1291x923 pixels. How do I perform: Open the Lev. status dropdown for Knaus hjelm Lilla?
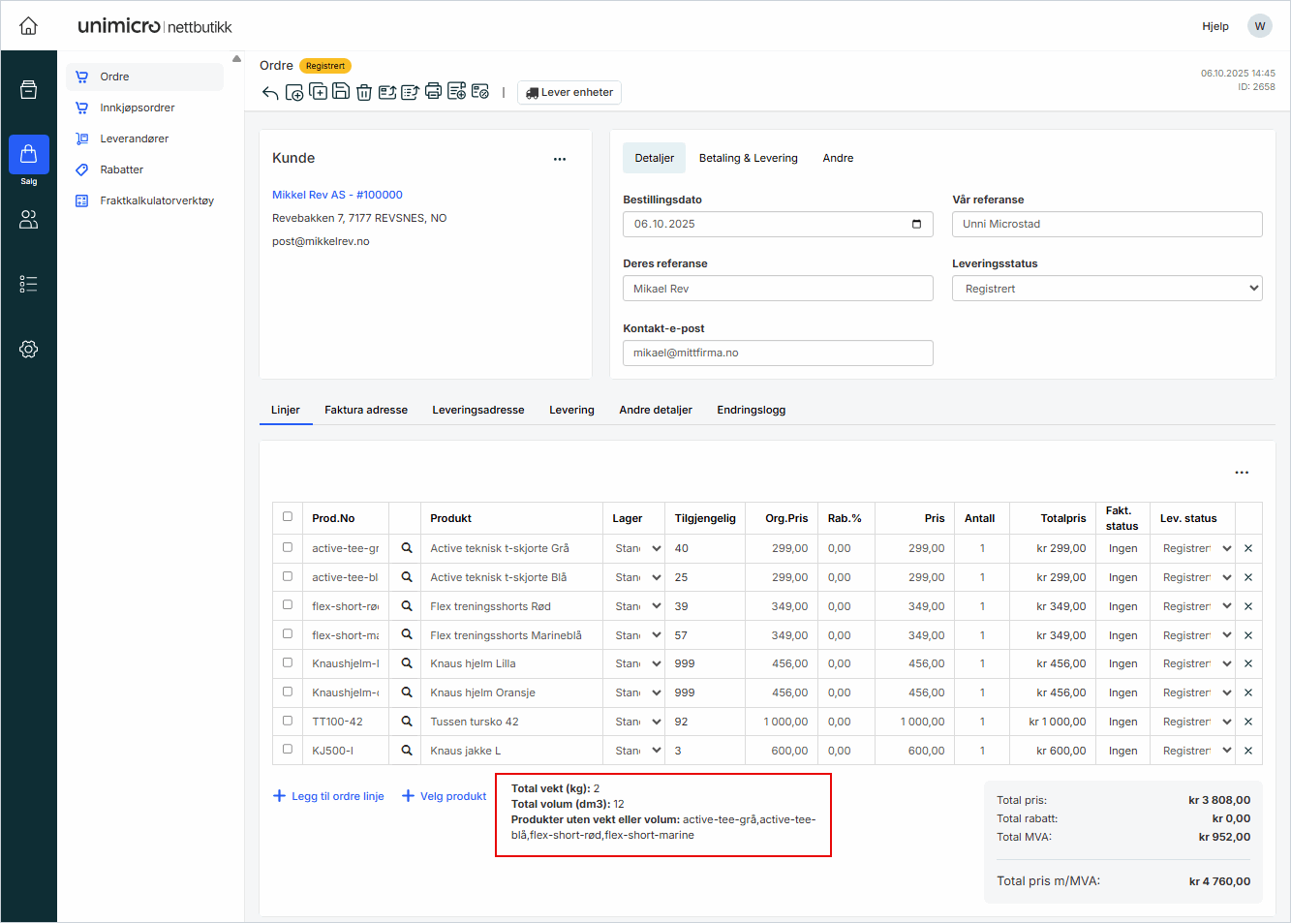pos(1196,664)
